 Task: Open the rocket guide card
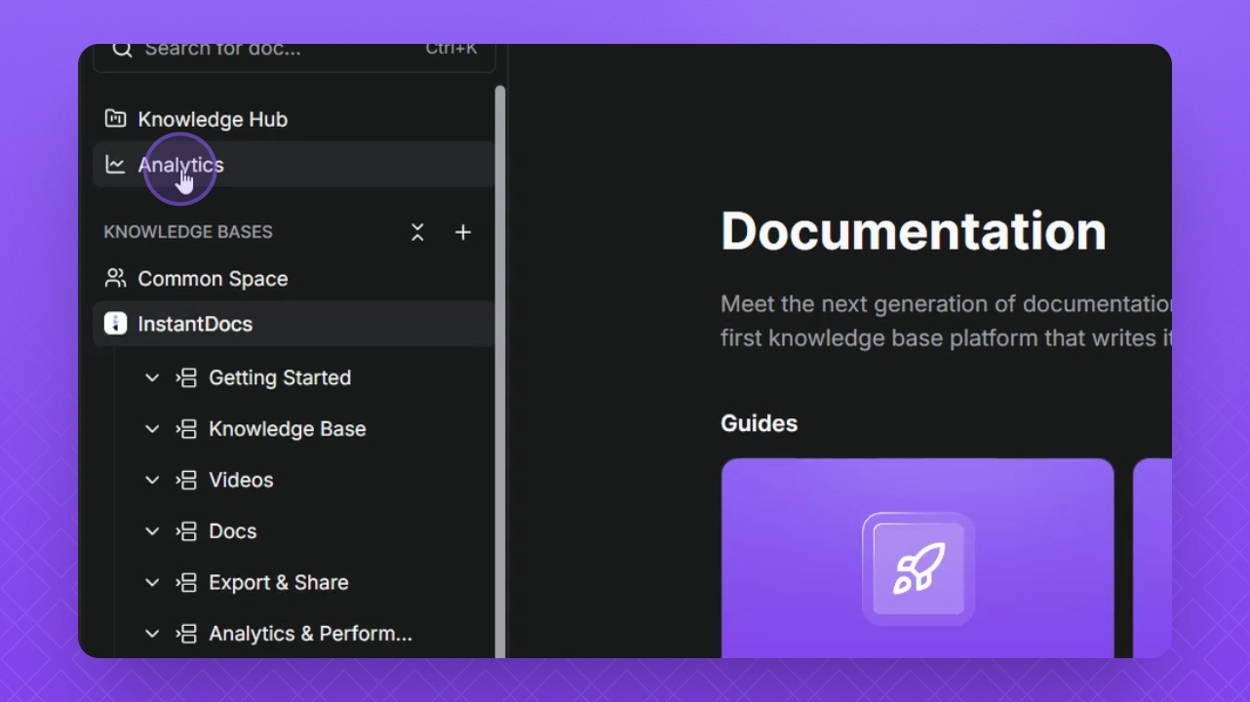click(918, 558)
